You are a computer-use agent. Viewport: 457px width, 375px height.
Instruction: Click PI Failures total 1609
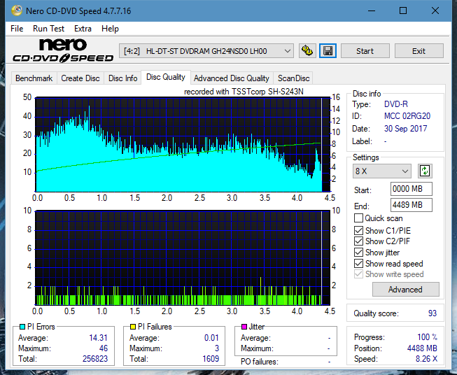click(x=211, y=359)
